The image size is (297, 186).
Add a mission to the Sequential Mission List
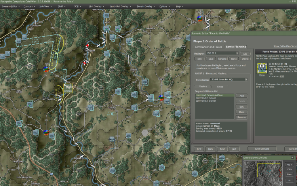242,96
